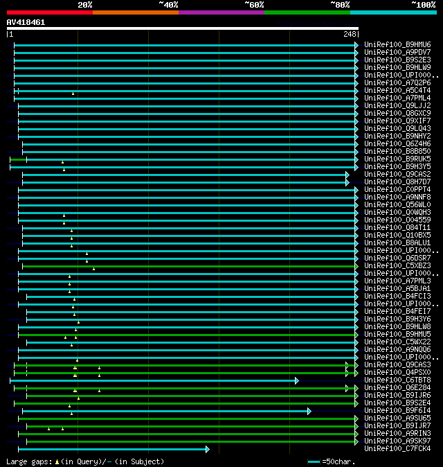Select the UniRef100_Q10BX5 label
Viewport: 443px width, 467px height.
click(x=397, y=236)
